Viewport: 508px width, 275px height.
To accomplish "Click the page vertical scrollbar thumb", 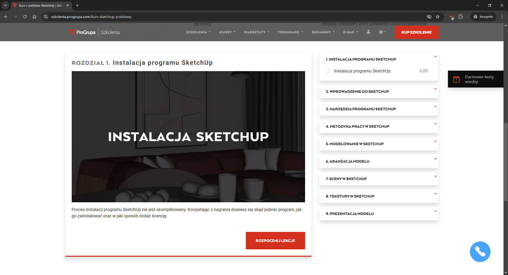I will coord(506,162).
